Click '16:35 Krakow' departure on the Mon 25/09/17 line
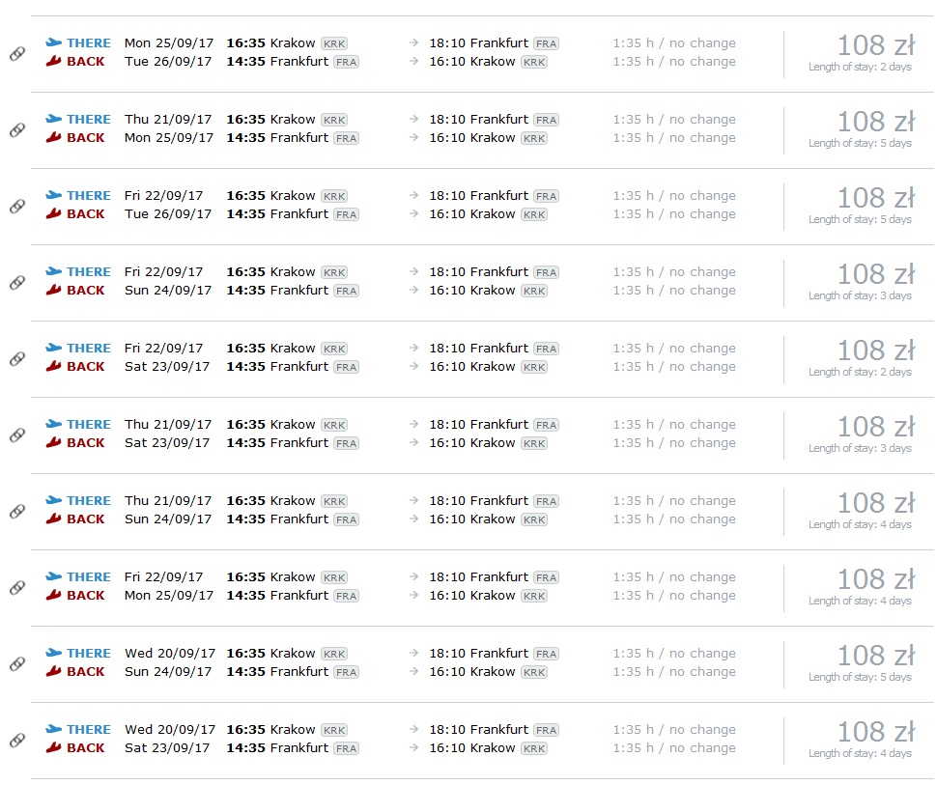The height and width of the screenshot is (785, 937). 270,43
